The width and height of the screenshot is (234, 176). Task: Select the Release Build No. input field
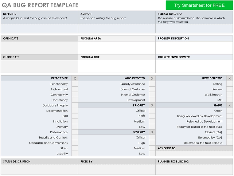[194, 29]
